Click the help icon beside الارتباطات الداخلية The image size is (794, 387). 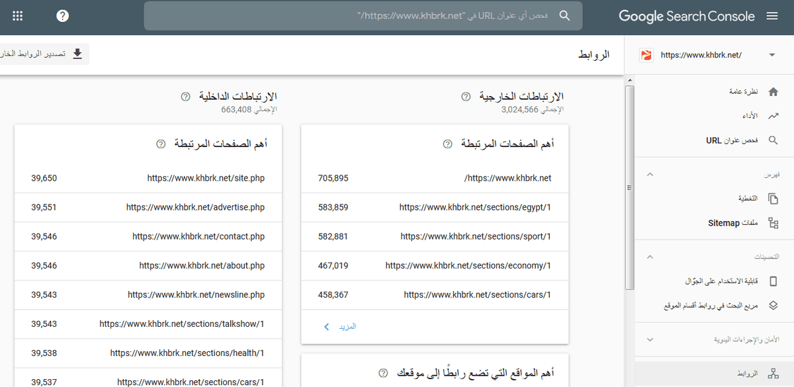coord(185,97)
